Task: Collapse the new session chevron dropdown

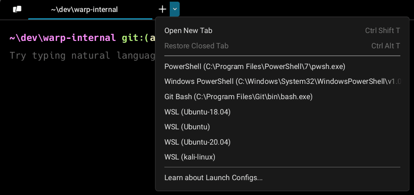Action: (175, 9)
